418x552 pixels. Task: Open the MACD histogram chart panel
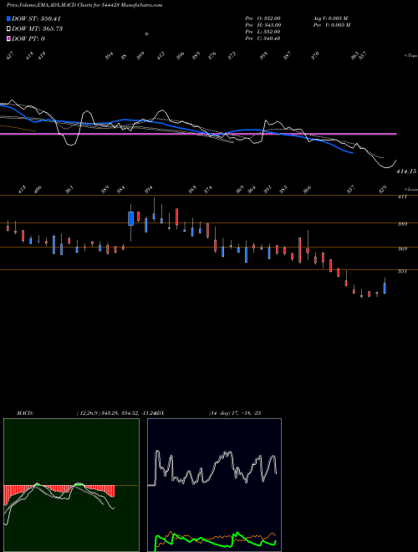(x=71, y=485)
